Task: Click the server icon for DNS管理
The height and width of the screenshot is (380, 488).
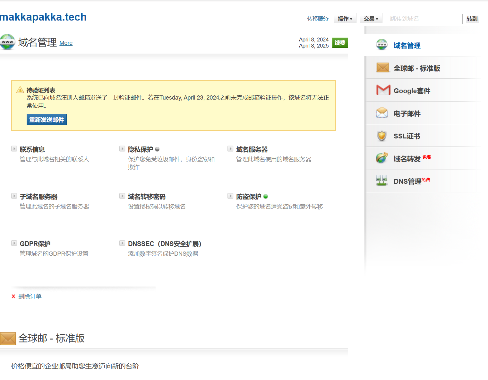Action: tap(381, 181)
